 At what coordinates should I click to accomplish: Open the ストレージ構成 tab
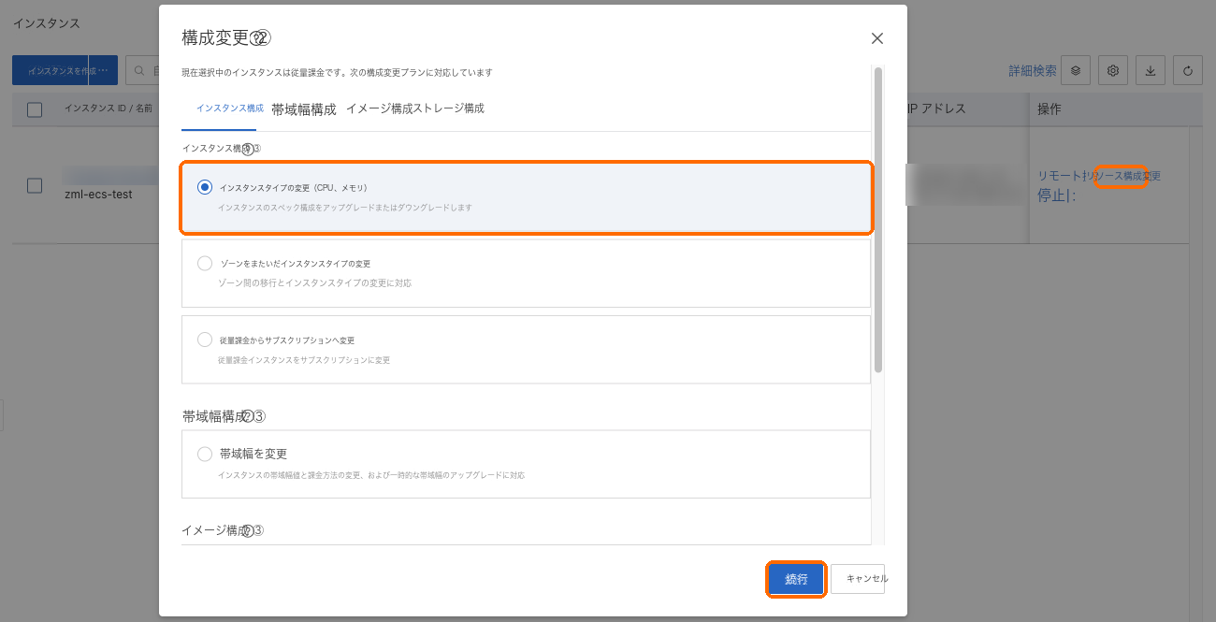(448, 108)
